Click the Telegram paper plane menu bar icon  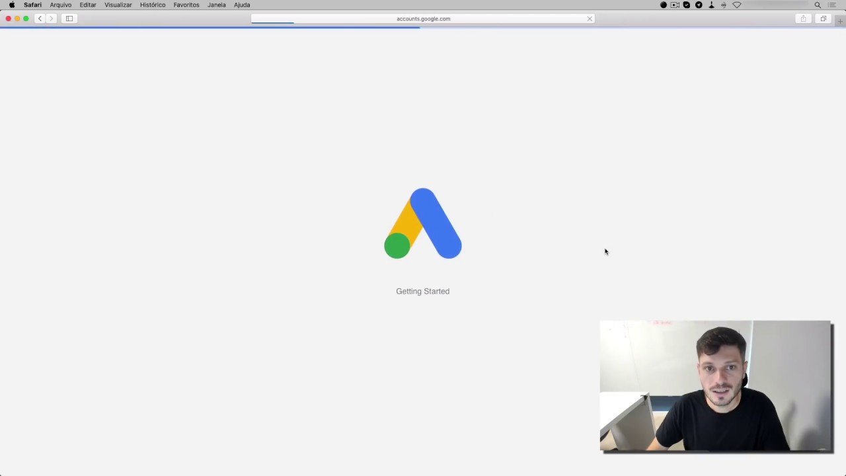pos(699,5)
